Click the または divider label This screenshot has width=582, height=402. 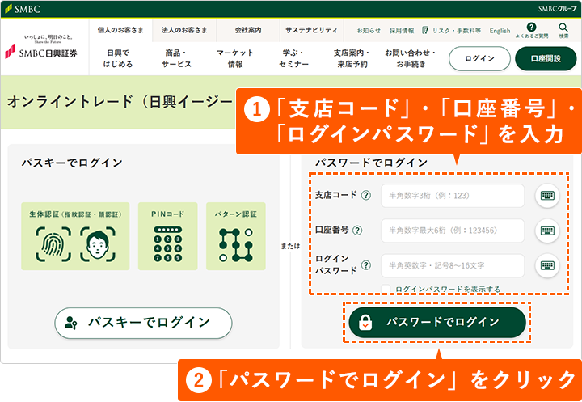pyautogui.click(x=290, y=246)
